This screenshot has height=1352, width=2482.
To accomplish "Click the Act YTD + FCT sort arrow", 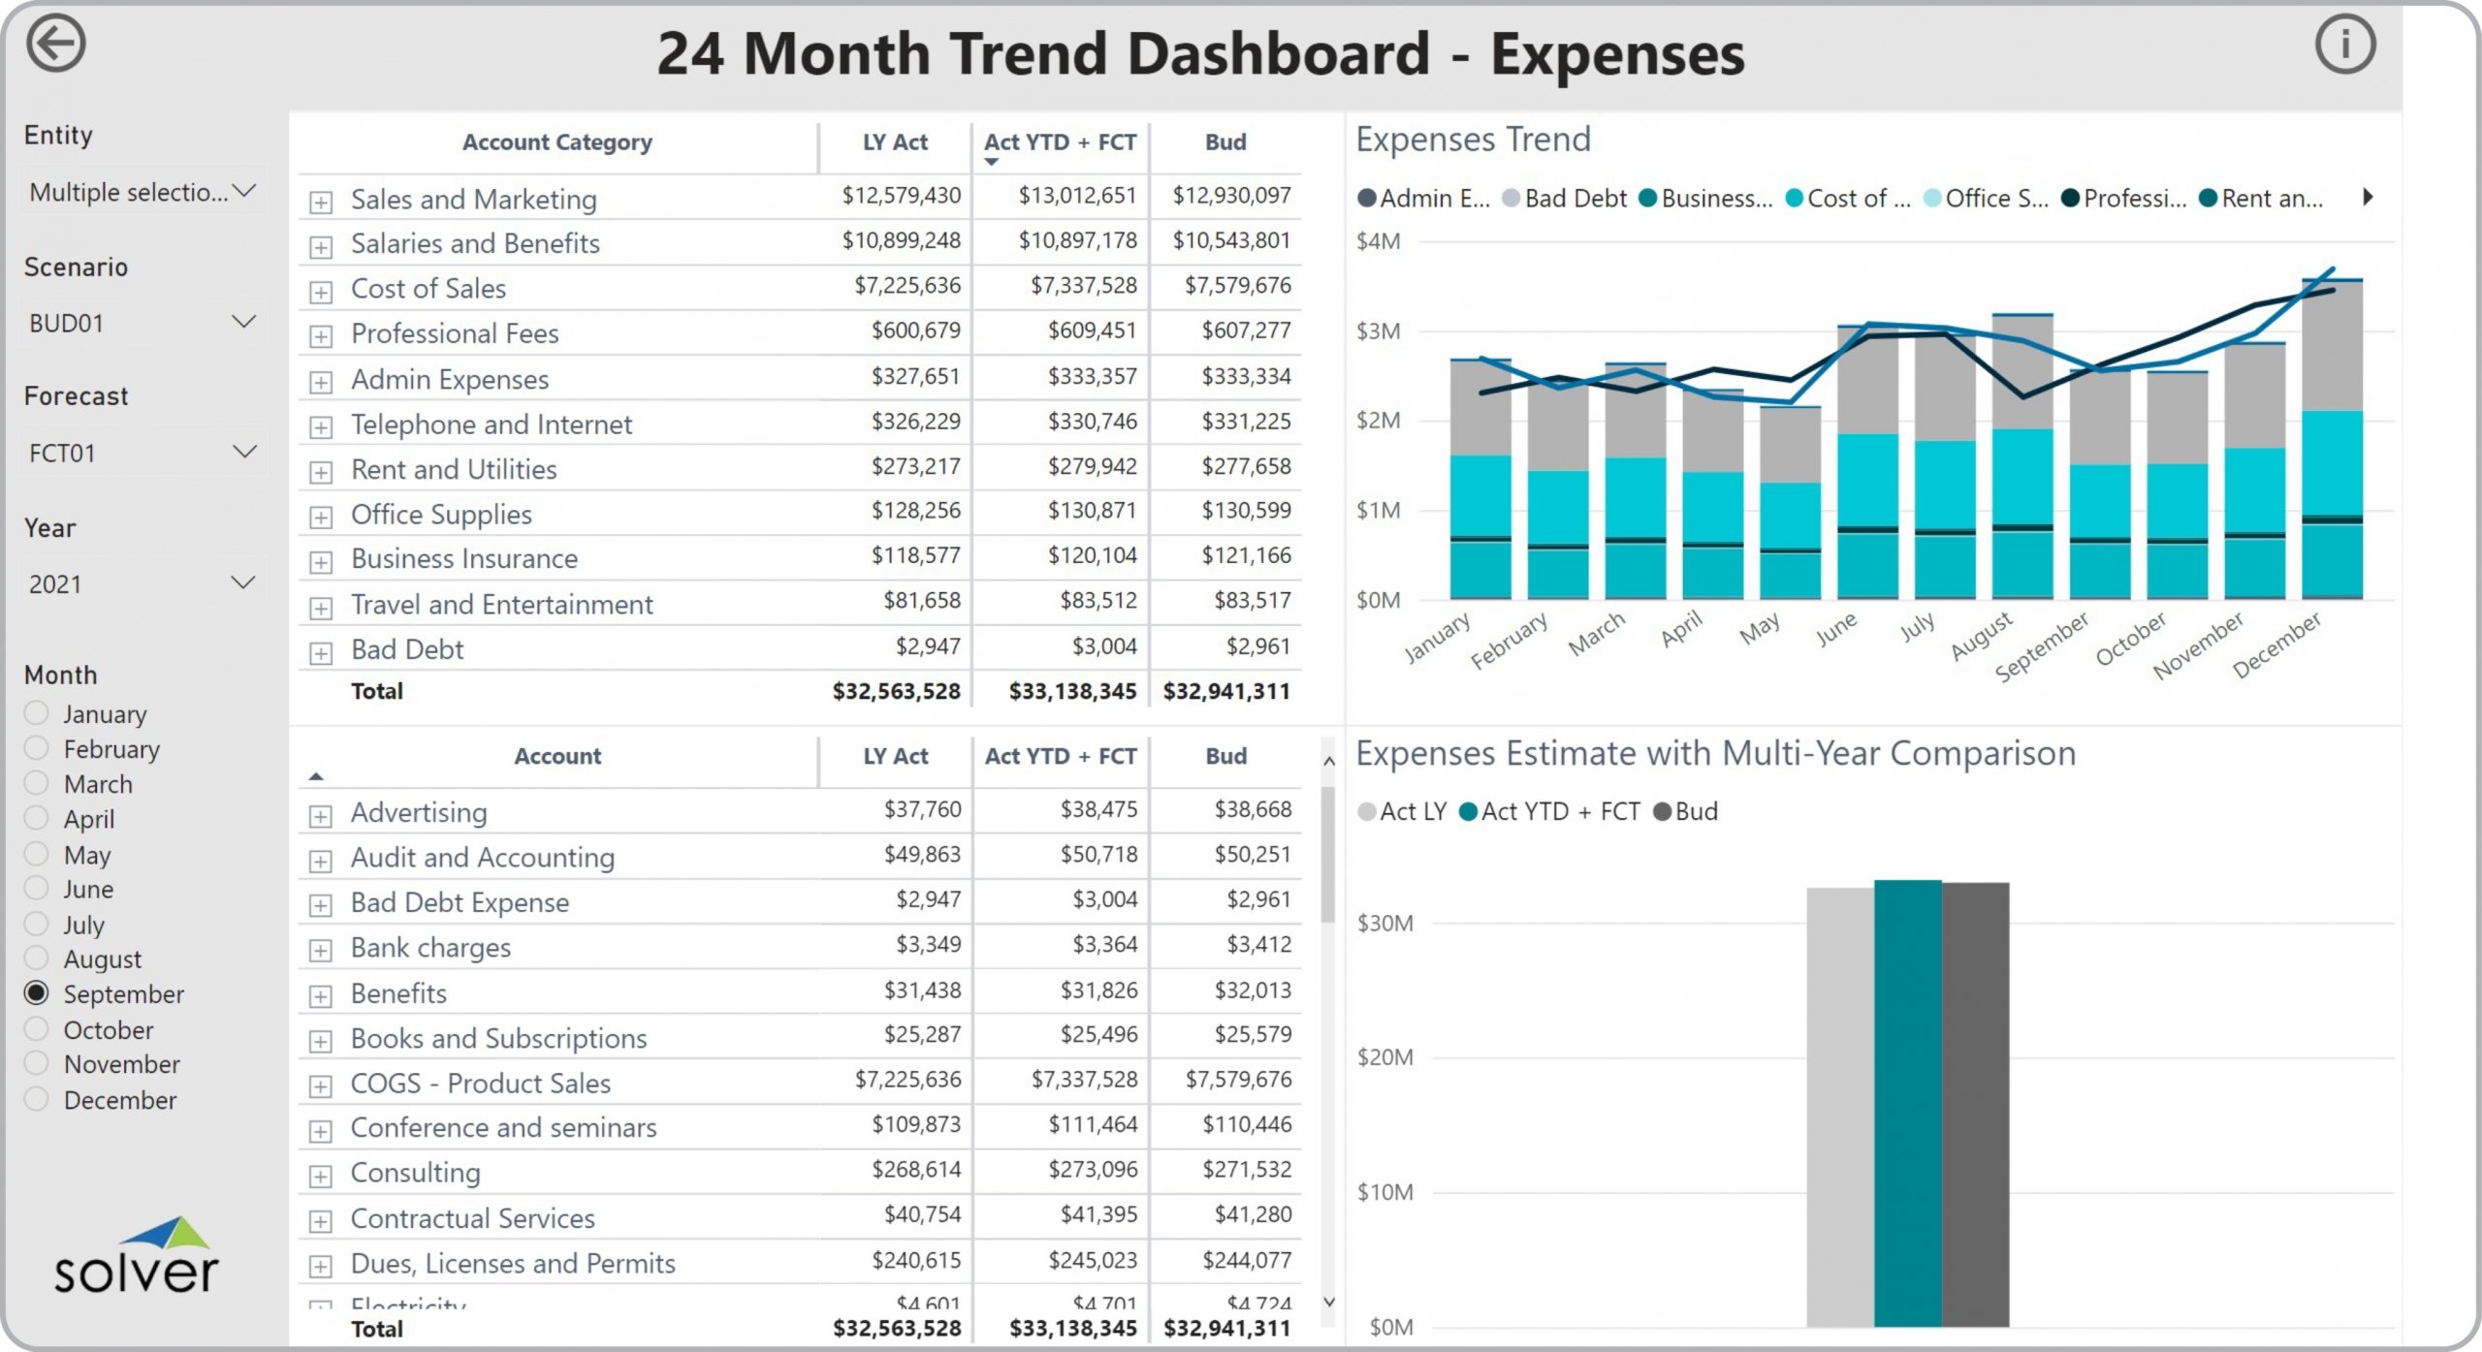I will [991, 162].
